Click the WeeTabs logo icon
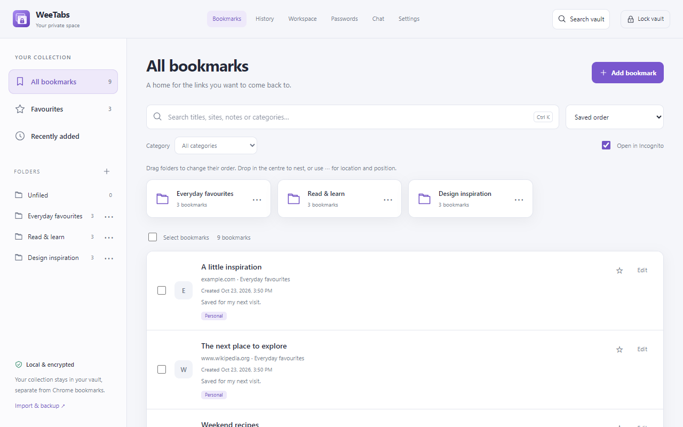 pyautogui.click(x=21, y=19)
